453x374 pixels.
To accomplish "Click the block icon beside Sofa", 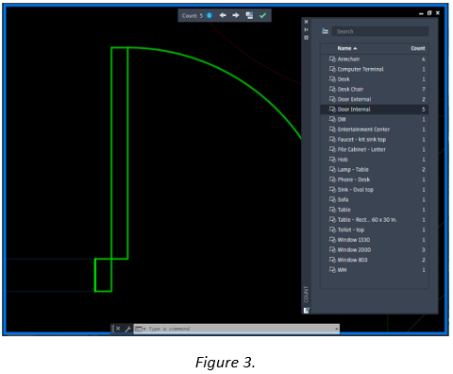I will 332,199.
